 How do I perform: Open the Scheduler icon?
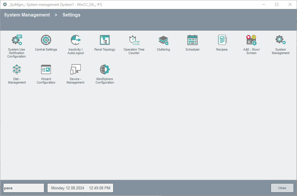(x=192, y=40)
